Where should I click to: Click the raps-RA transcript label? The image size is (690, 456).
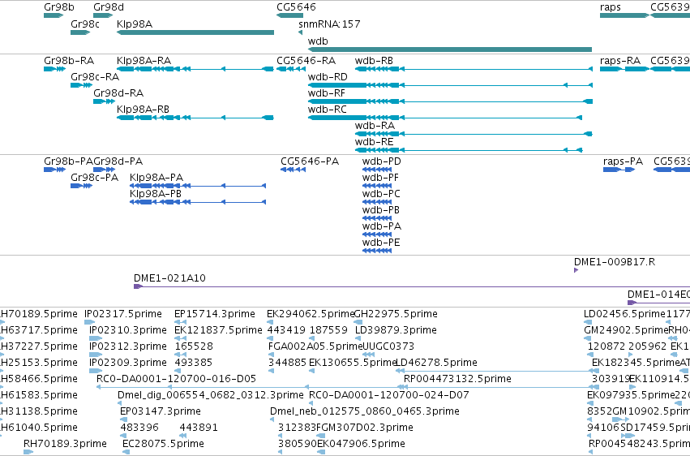point(620,60)
